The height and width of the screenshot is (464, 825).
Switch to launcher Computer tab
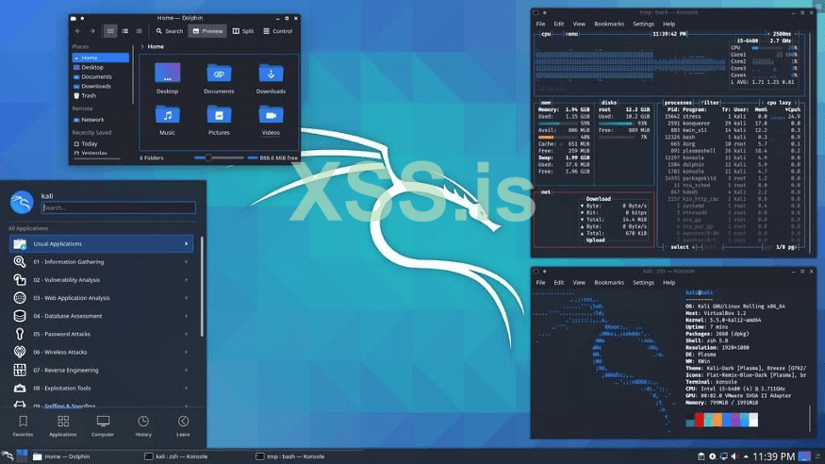pos(103,426)
